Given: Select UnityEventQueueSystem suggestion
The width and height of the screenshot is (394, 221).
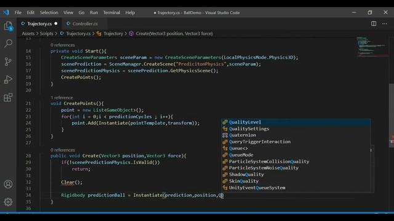Looking at the screenshot, I should [x=296, y=188].
